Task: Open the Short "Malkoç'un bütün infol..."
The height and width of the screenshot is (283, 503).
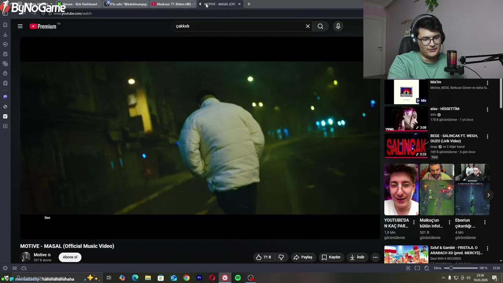Action: [437, 189]
